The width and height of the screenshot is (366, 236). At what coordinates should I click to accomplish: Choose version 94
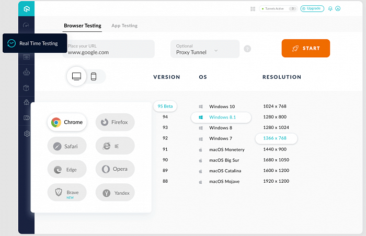pos(165,117)
